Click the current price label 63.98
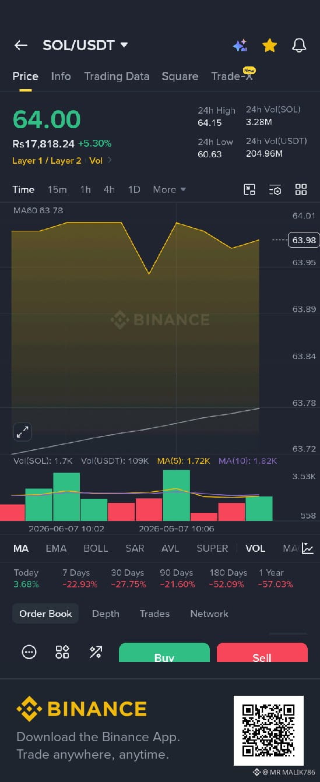320x782 pixels. 304,240
